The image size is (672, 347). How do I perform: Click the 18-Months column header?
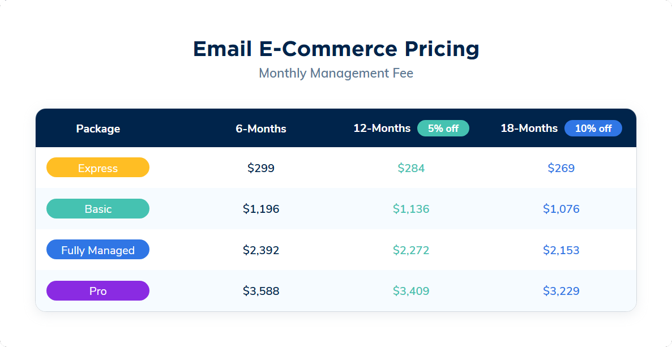(x=529, y=128)
